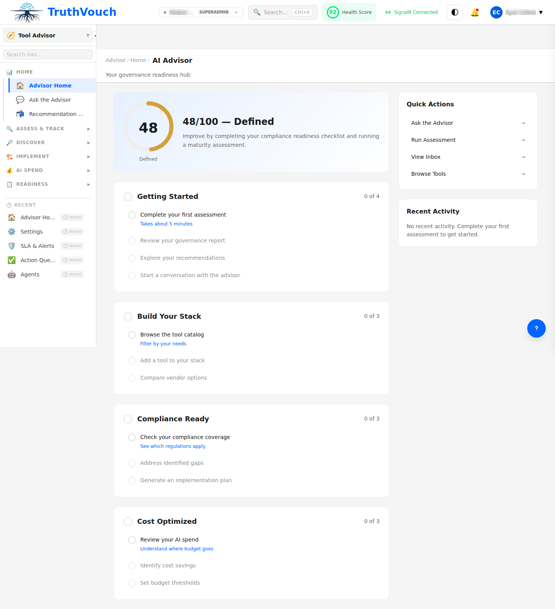Click the Settings gear icon in Recent

click(12, 232)
